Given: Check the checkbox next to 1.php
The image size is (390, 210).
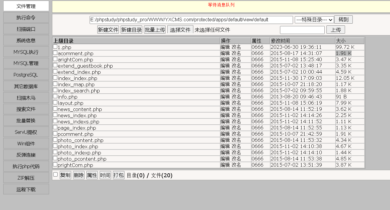Looking at the screenshot, I should tap(54, 47).
